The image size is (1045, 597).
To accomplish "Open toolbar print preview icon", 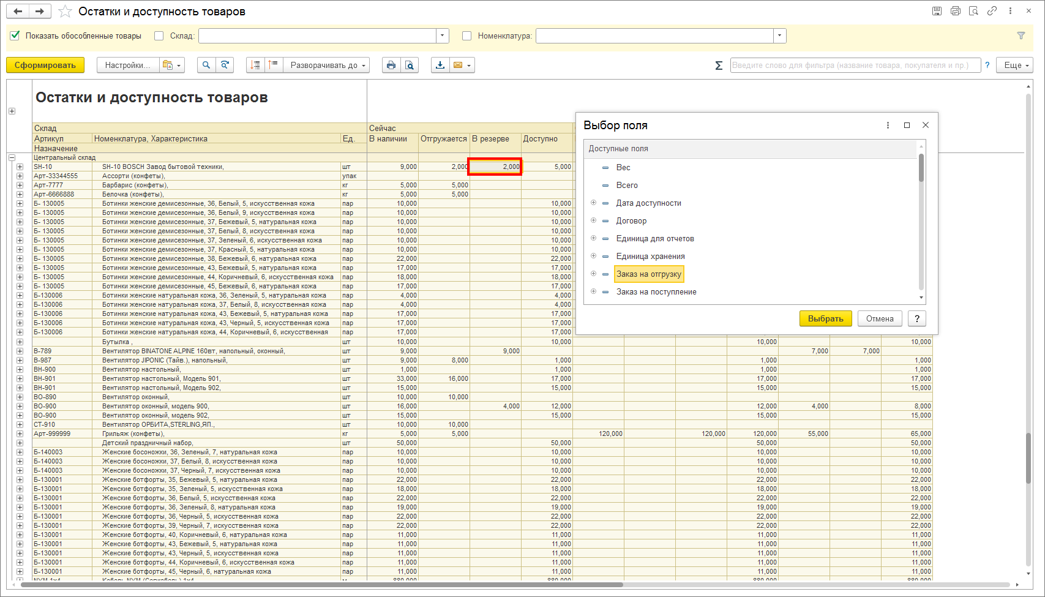I will [410, 65].
